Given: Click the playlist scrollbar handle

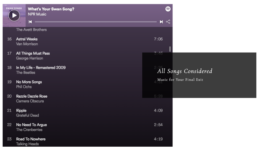Looking at the screenshot, I should click(x=170, y=49).
